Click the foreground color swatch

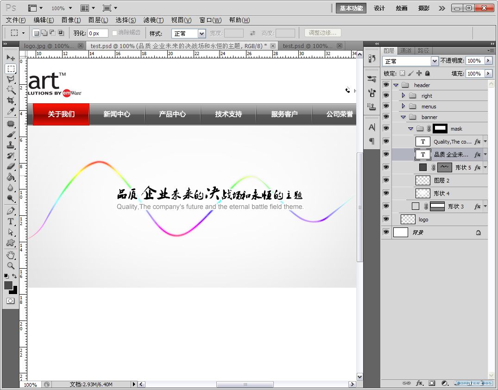pyautogui.click(x=8, y=285)
